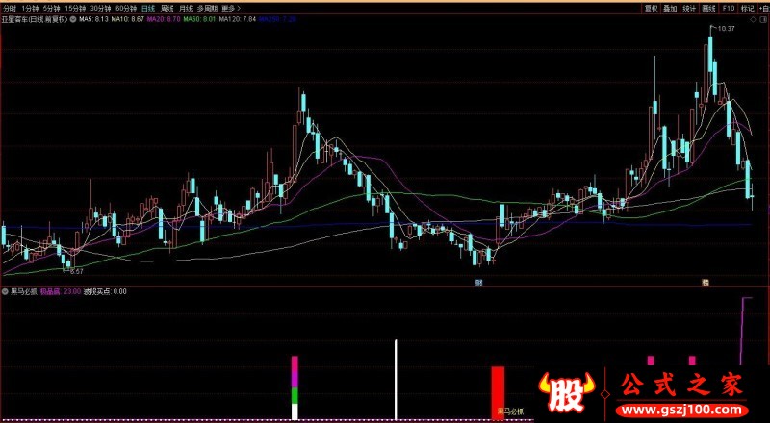Click the stock name (日线 前复权) title
770x423 pixels.
pyautogui.click(x=35, y=19)
